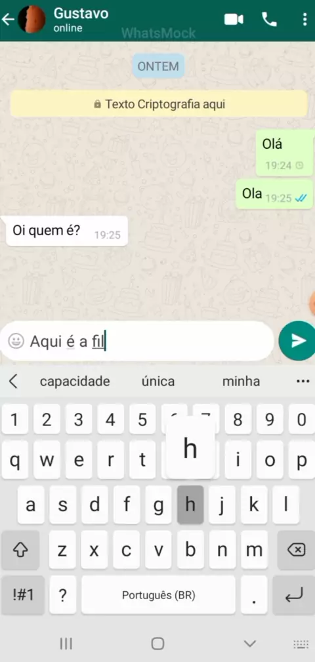Screen dimensions: 315x662
Task: Start a video call with Gustavo
Action: 234,20
